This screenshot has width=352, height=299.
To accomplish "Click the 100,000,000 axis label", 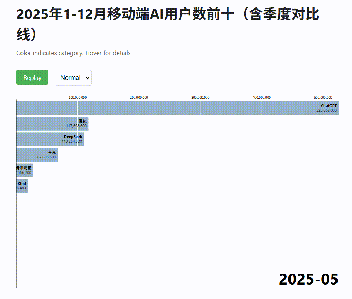I will point(78,97).
